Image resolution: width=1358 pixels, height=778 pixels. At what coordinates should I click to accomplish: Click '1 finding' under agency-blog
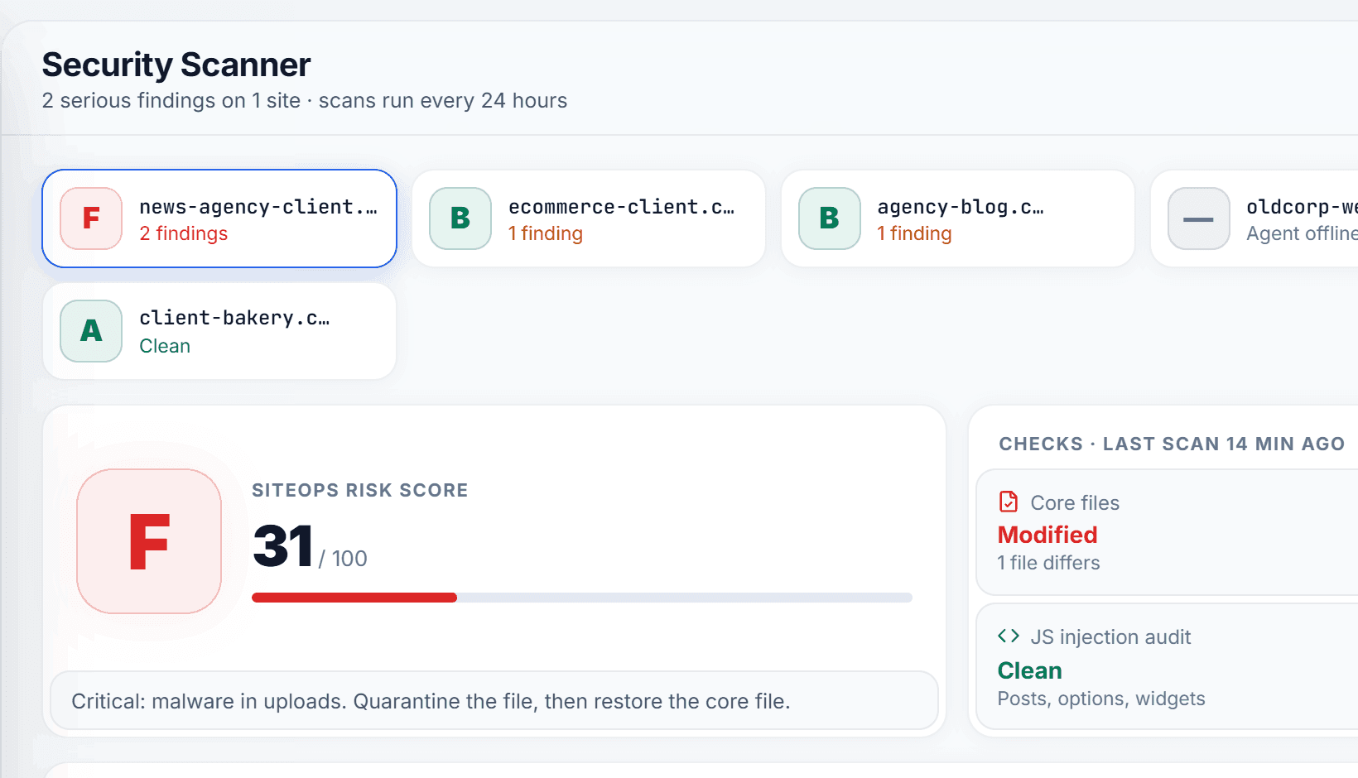pyautogui.click(x=915, y=233)
